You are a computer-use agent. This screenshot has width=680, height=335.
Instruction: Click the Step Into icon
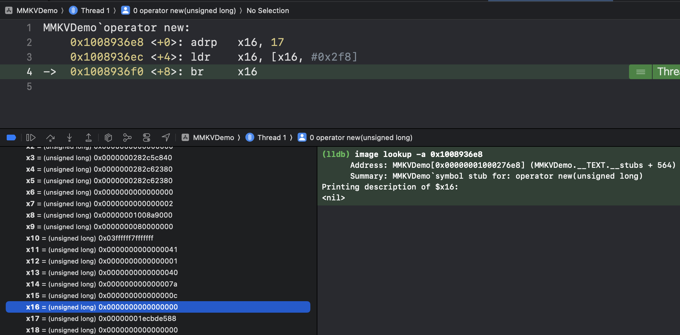coord(69,138)
